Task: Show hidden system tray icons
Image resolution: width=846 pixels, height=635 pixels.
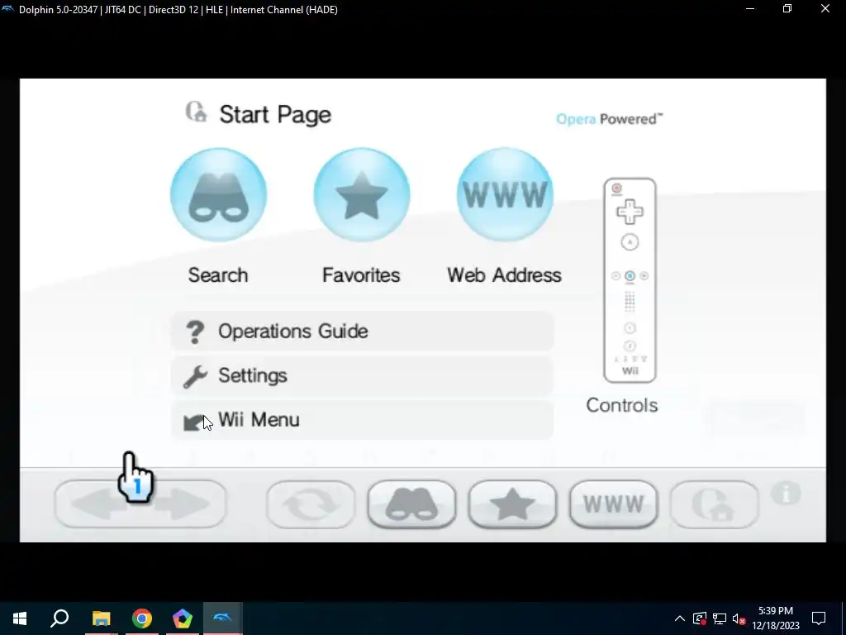Action: (680, 618)
